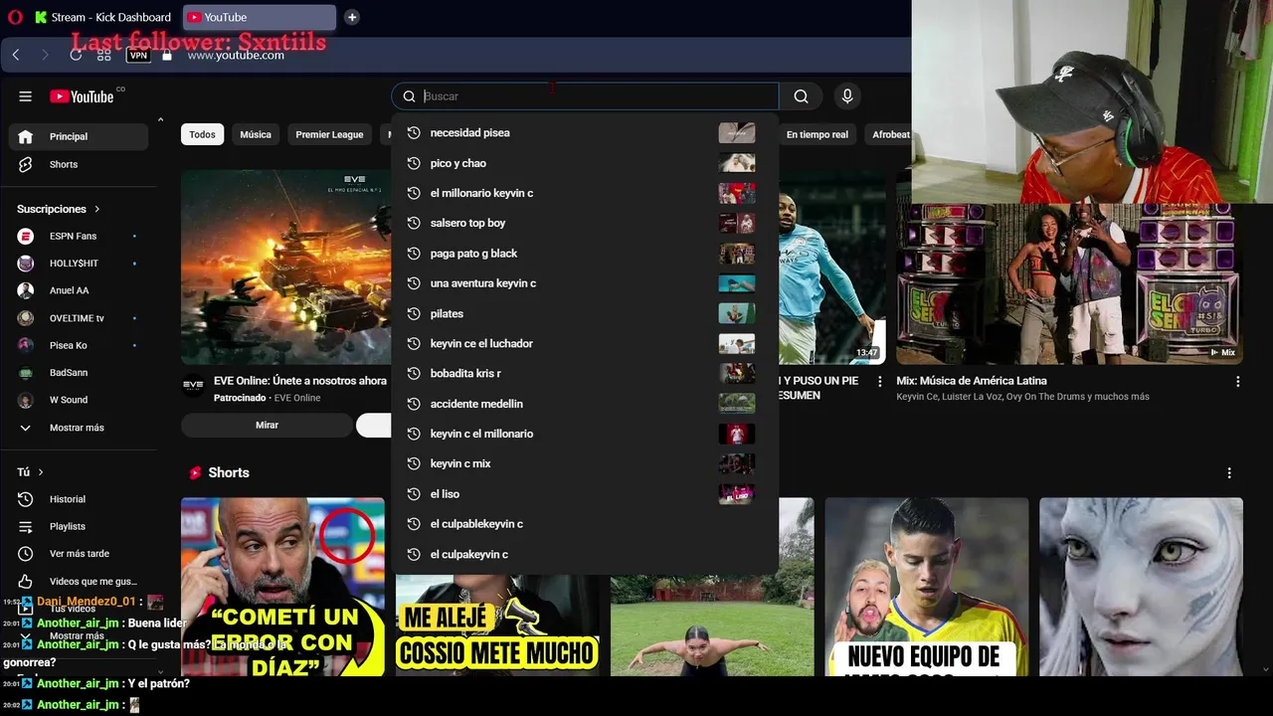Choose suggestion keyvin ce el luchador

tap(585, 343)
